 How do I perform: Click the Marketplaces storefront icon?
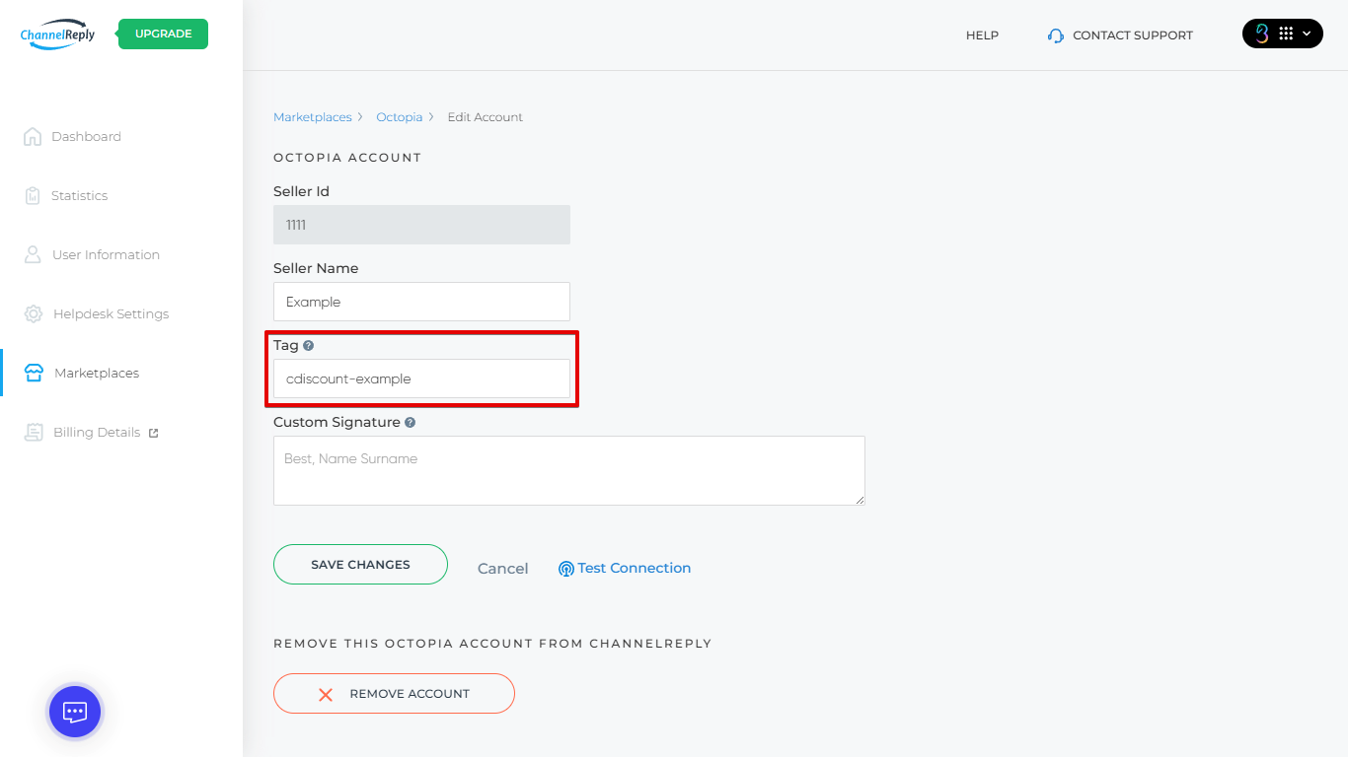[x=34, y=373]
